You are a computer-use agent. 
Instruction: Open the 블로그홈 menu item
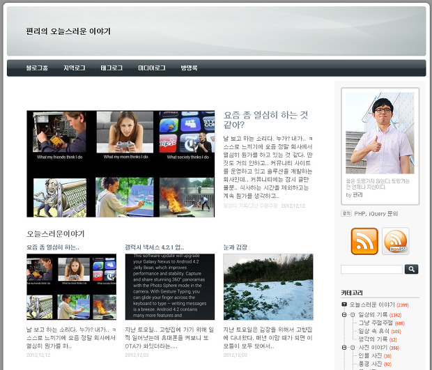tap(37, 68)
